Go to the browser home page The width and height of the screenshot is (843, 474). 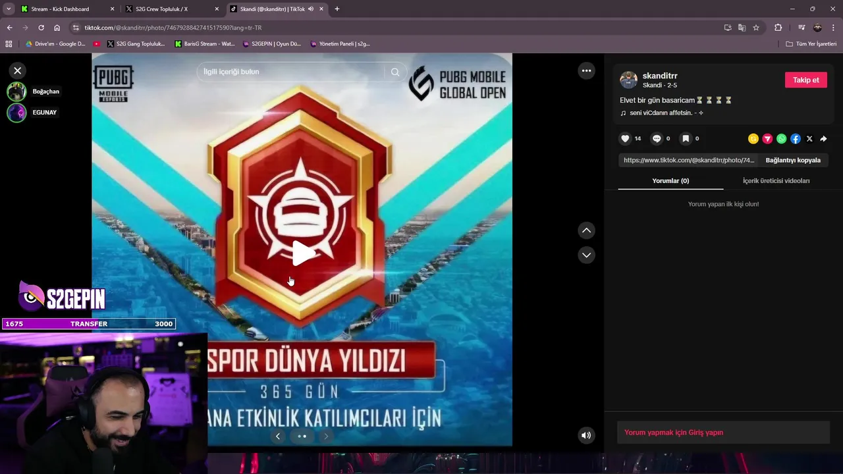click(57, 28)
